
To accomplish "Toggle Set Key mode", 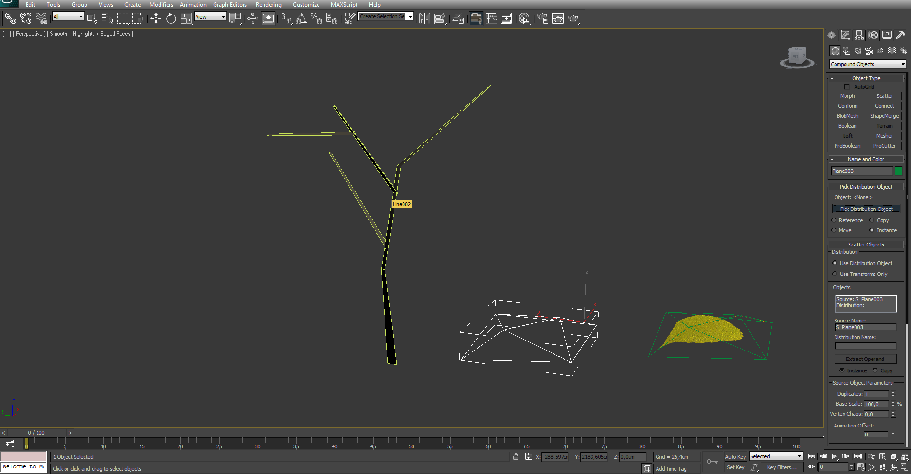I will click(735, 467).
